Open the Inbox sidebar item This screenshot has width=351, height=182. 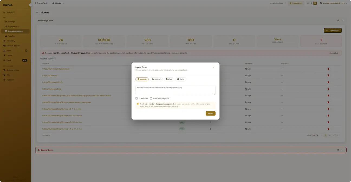click(15, 51)
